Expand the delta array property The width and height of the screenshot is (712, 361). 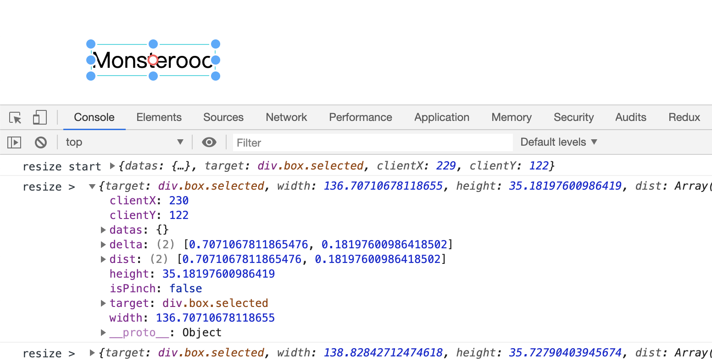click(103, 244)
